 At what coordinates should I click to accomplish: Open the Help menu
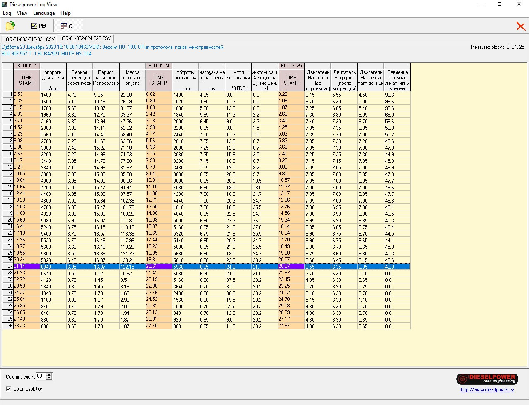65,13
